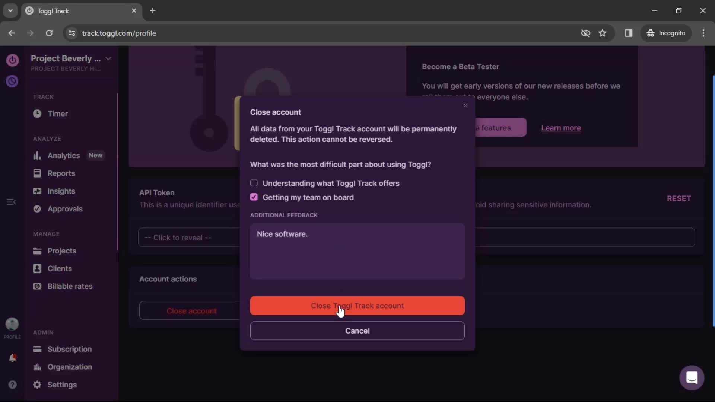This screenshot has width=715, height=402.
Task: Navigate to Clients section
Action: 60,268
